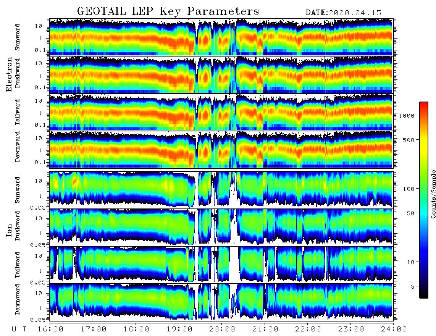
Task: Click the 'GEOTAIL LEP Key Parameters' title
Action: pos(168,11)
